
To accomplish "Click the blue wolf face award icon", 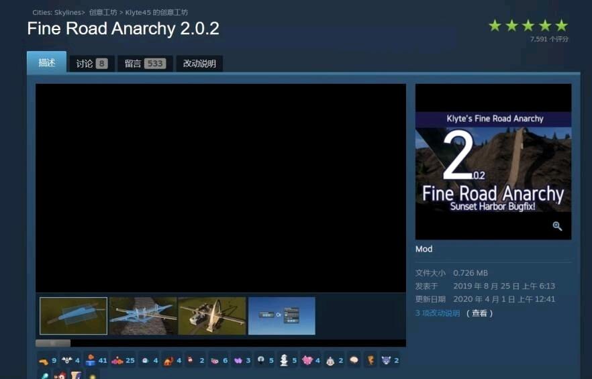I will click(389, 360).
